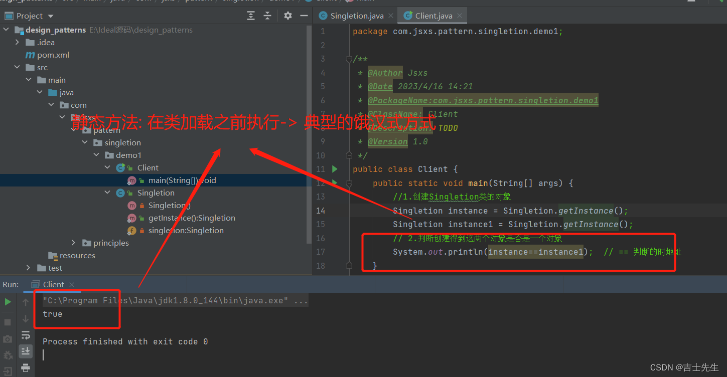Collapse the Singletion class node
The image size is (727, 377).
(107, 193)
